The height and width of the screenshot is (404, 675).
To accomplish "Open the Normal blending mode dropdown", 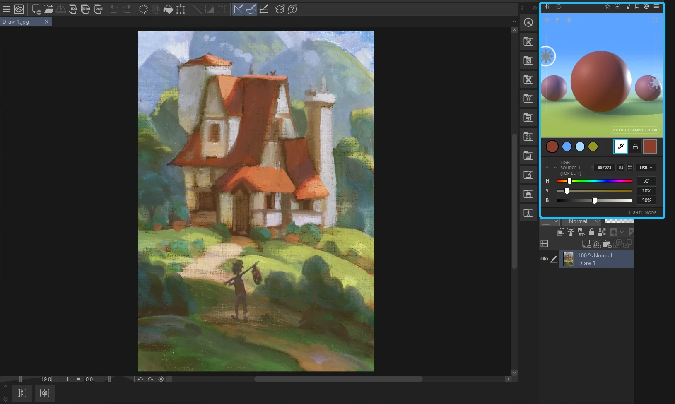I will pyautogui.click(x=581, y=221).
